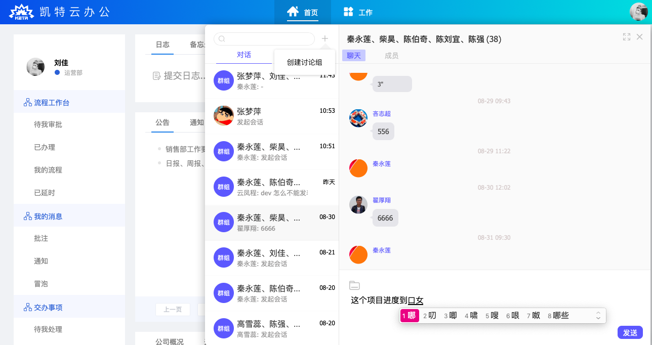Open the user avatar at top right

pos(639,12)
